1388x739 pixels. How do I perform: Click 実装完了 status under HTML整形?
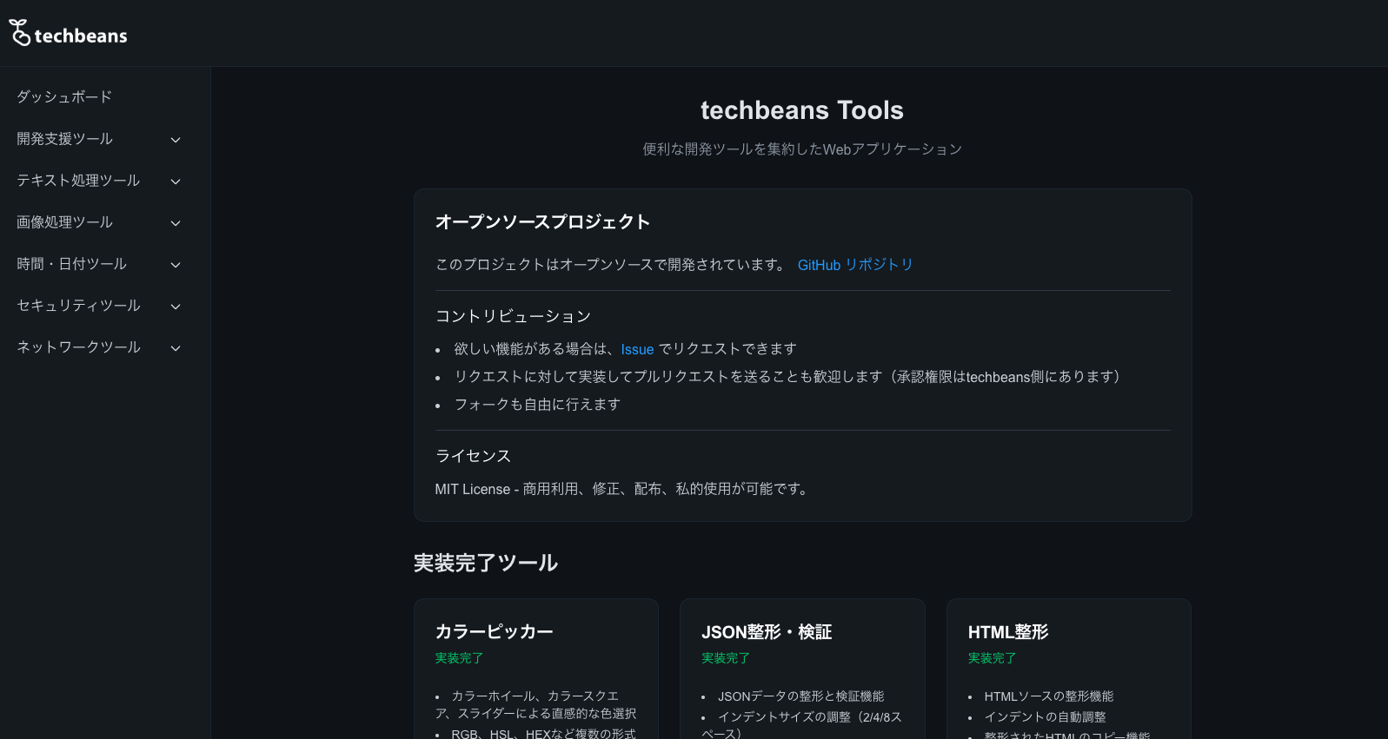pos(993,658)
